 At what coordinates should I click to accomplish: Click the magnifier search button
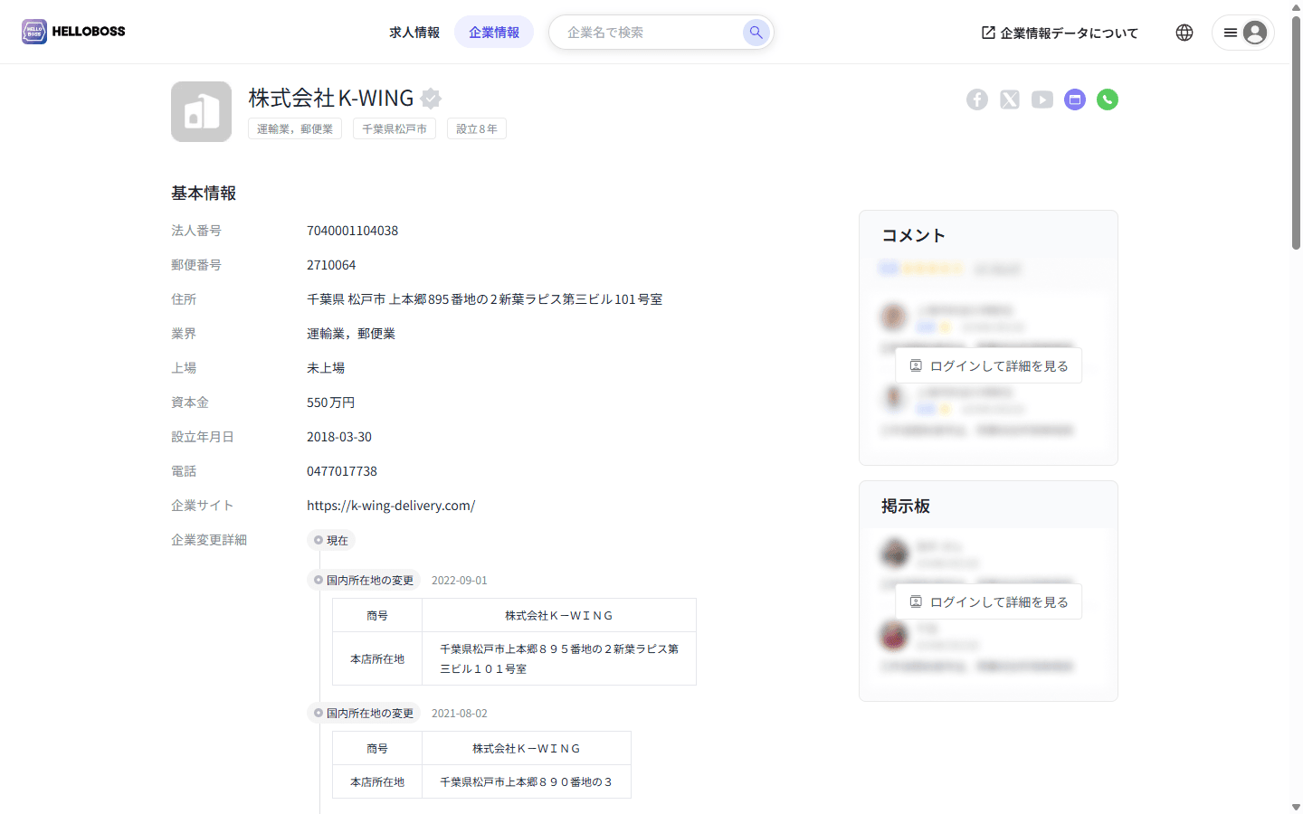coord(756,33)
